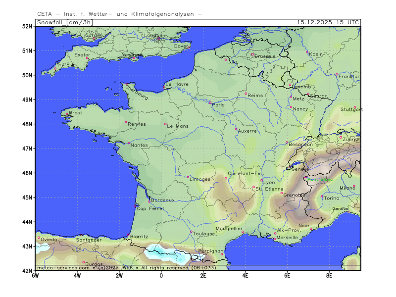Click the green Mont Blanc label
396x297 pixels.
pyautogui.click(x=320, y=179)
